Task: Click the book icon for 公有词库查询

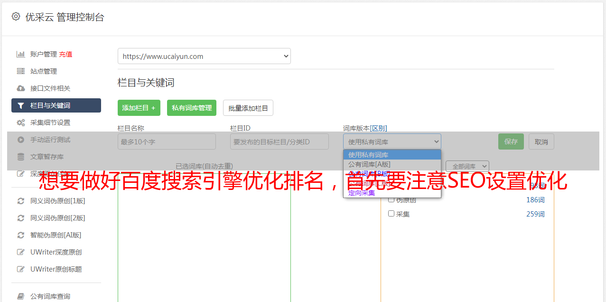Action: pyautogui.click(x=20, y=296)
